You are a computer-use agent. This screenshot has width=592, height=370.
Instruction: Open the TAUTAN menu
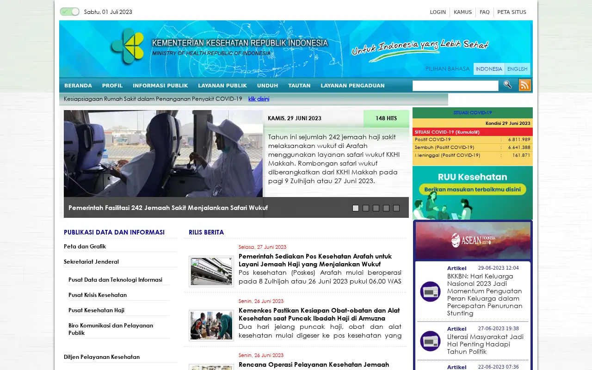pos(299,86)
